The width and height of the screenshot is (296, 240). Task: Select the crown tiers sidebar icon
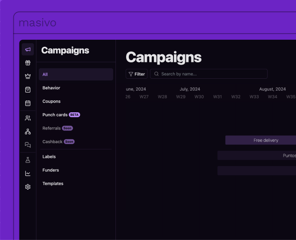pyautogui.click(x=28, y=76)
